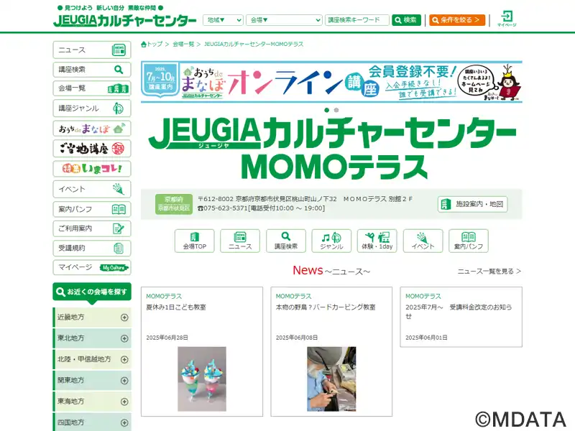
Task: Open イベント in the left sidebar
Action: click(x=92, y=189)
